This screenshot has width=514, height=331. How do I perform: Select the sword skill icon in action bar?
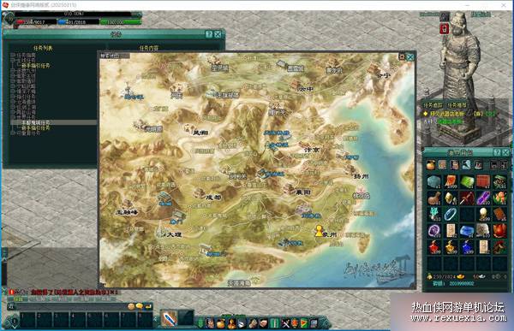pyautogui.click(x=169, y=318)
